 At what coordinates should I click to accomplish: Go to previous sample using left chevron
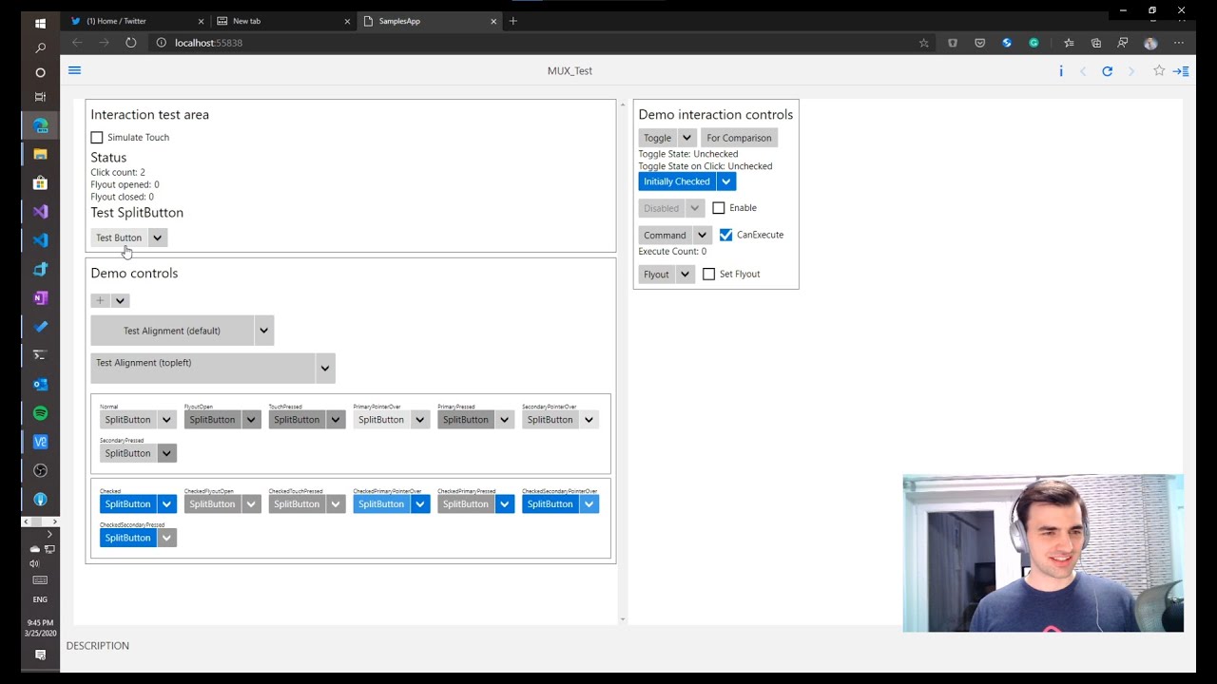pos(1083,71)
